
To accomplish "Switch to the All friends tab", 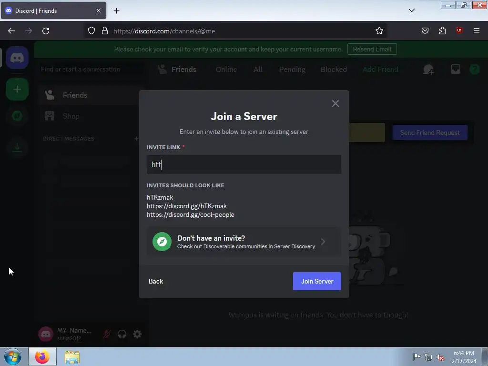I will coord(258,70).
